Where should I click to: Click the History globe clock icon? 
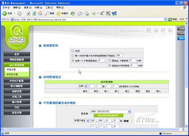(x=73, y=13)
